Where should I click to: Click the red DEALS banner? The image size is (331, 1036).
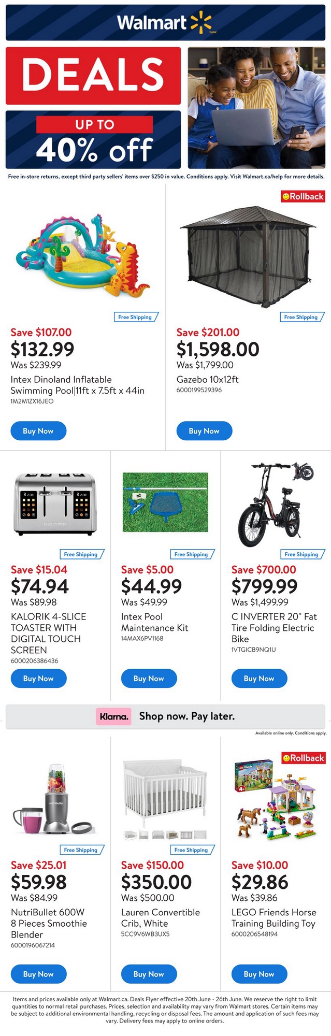tap(93, 76)
